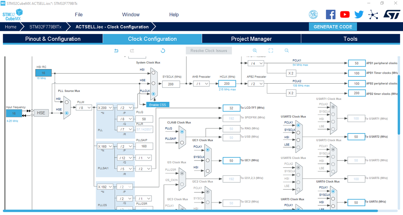Viewport: 403px width, 215px height.
Task: Open the PLLSAI1 /5 R divider dropdown
Action: (x=125, y=169)
